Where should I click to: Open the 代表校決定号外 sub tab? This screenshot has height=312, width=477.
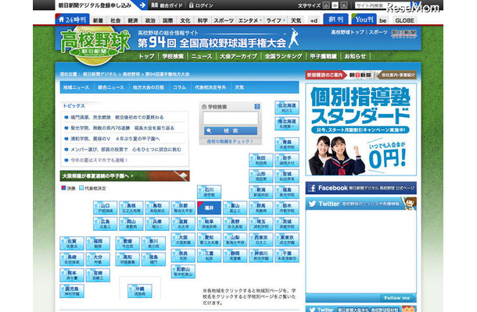tap(210, 87)
